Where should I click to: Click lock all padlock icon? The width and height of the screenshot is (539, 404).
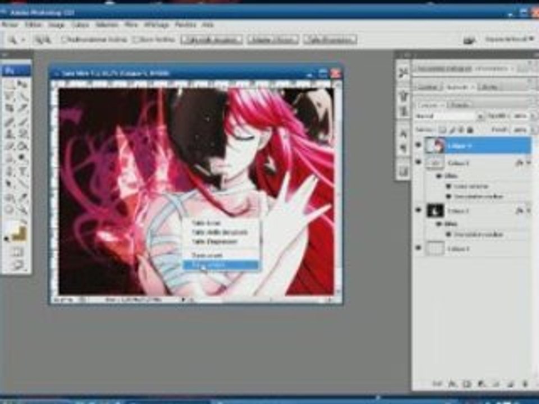coord(471,130)
